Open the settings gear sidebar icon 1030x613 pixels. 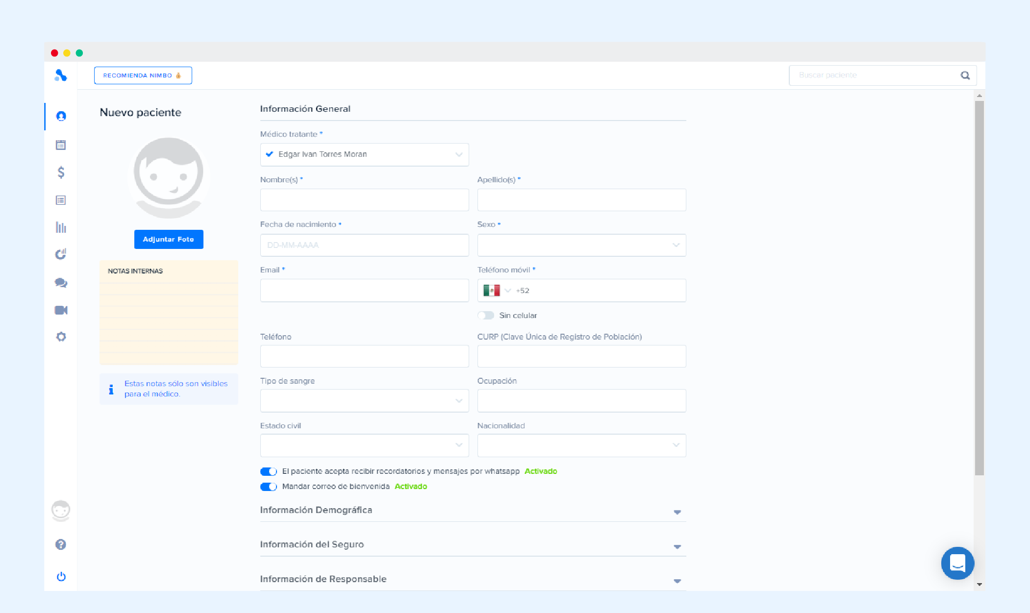[61, 337]
